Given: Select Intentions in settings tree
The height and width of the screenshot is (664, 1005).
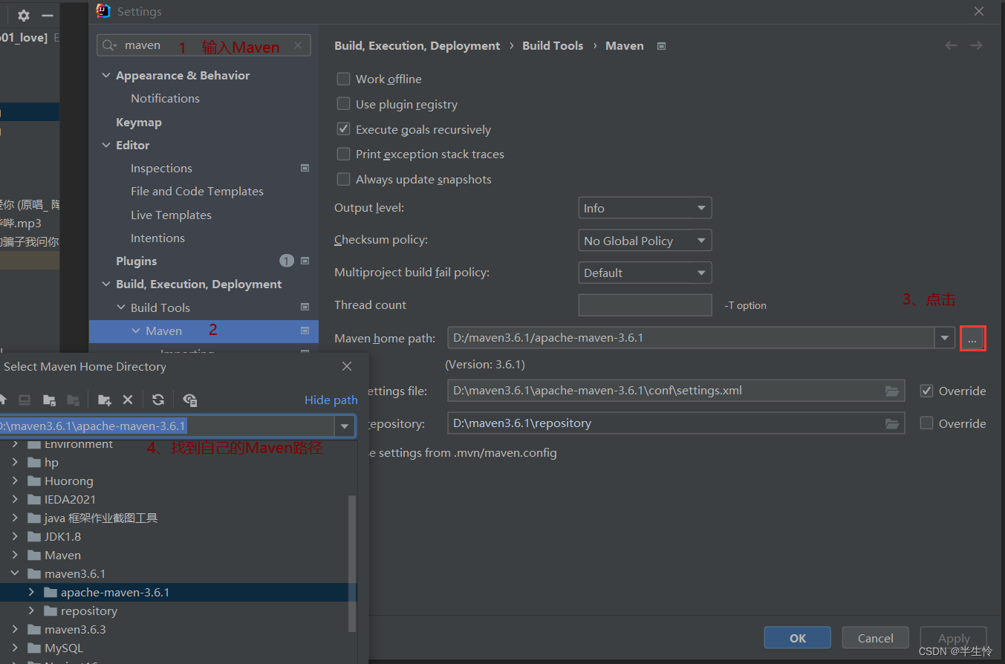Looking at the screenshot, I should tap(157, 238).
